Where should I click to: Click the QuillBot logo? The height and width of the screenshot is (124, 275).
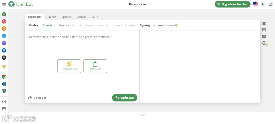(x=21, y=4)
